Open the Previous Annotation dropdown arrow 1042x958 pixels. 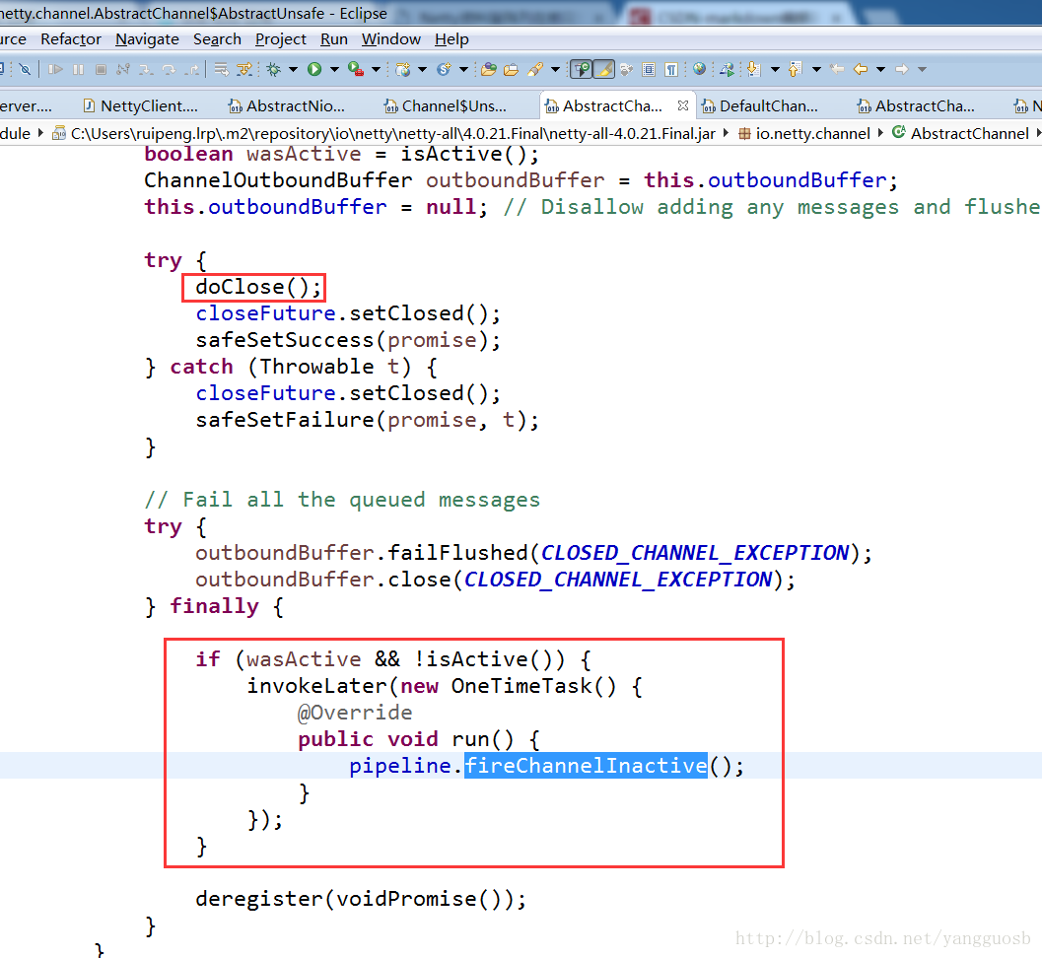(816, 69)
